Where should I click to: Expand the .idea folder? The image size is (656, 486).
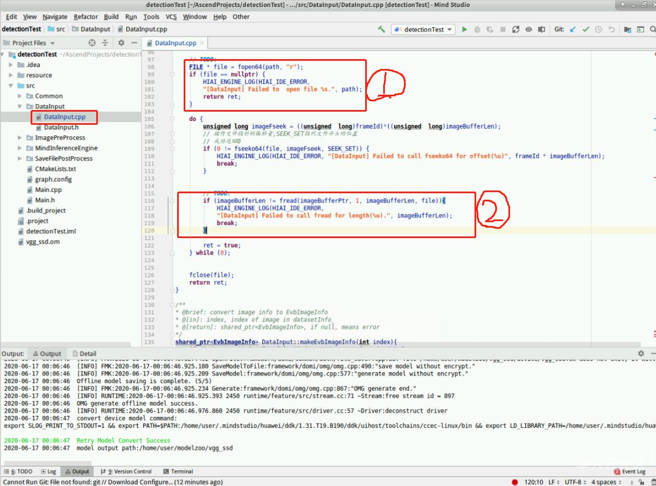(11, 65)
